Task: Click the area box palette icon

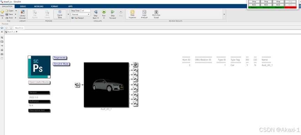Action: (2, 58)
